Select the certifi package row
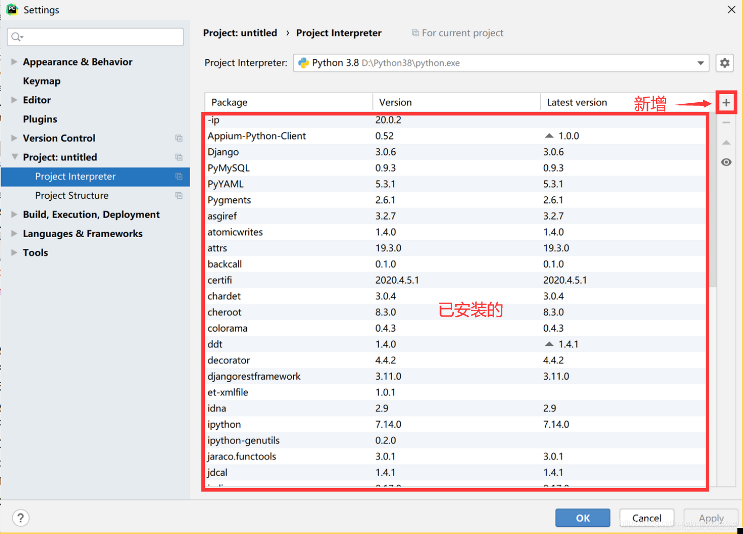743x534 pixels. 456,280
